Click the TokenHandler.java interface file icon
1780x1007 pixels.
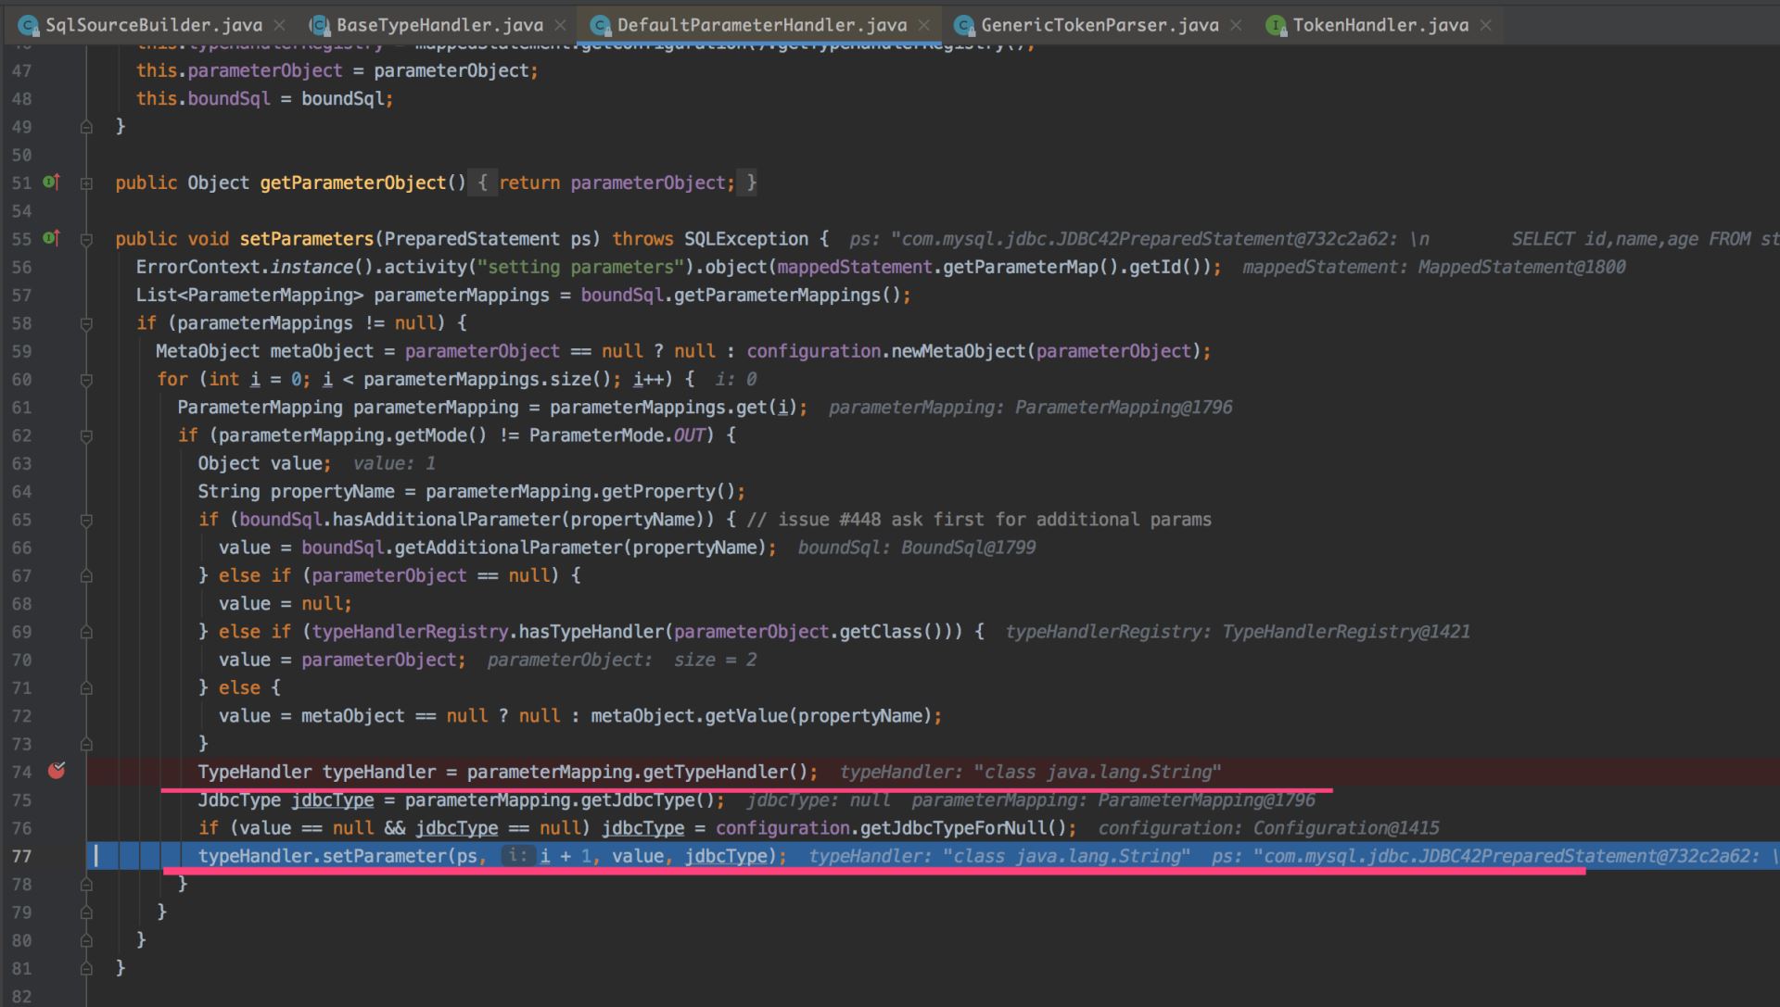click(1277, 25)
